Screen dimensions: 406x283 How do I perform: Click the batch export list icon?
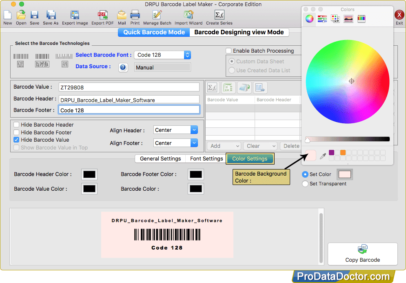pos(260,87)
